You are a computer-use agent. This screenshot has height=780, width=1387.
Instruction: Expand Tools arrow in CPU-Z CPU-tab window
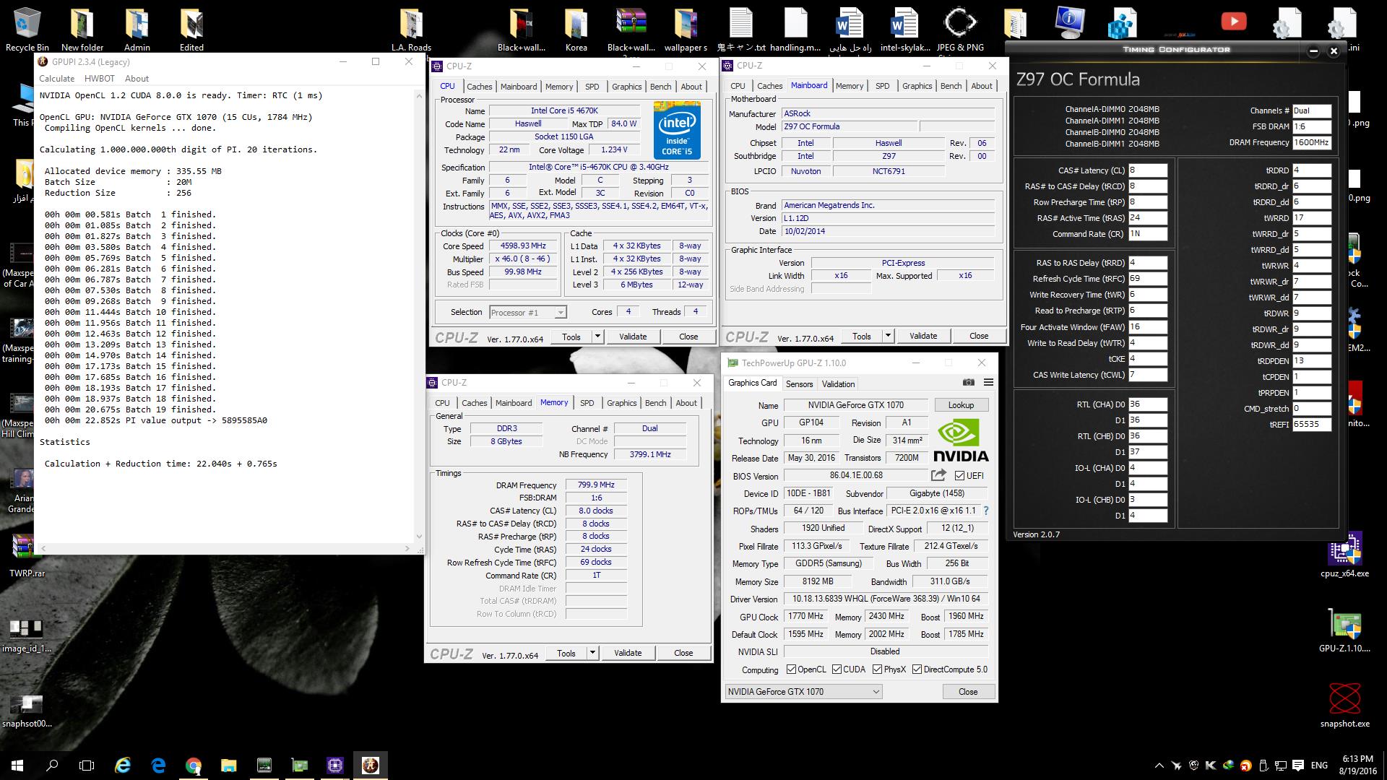(x=597, y=337)
